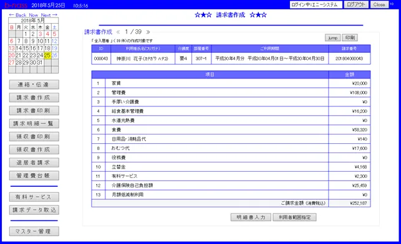The height and width of the screenshot is (244, 401).
Task: Select user name 神奈川 花子
Action: point(143,59)
